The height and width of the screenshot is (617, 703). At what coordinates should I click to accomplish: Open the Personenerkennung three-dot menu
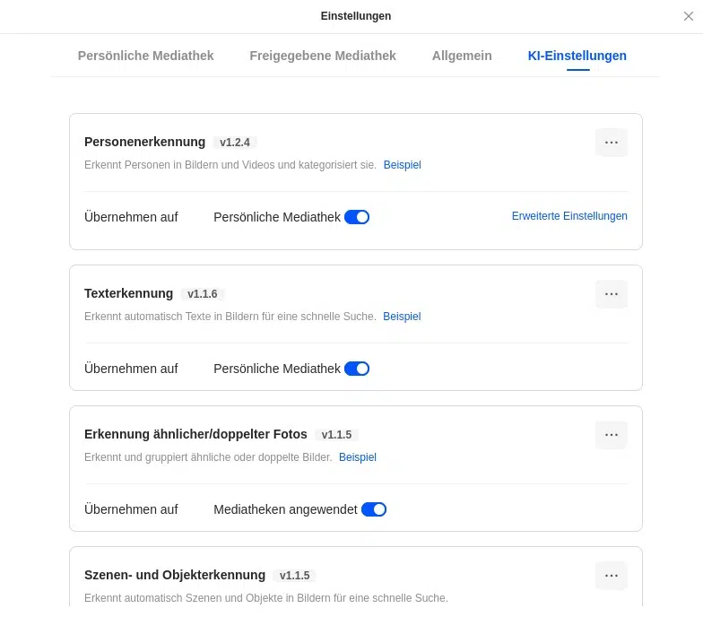[611, 143]
